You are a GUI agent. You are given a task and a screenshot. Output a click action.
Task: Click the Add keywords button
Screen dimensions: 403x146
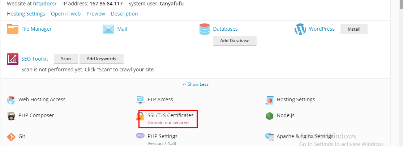(x=101, y=59)
